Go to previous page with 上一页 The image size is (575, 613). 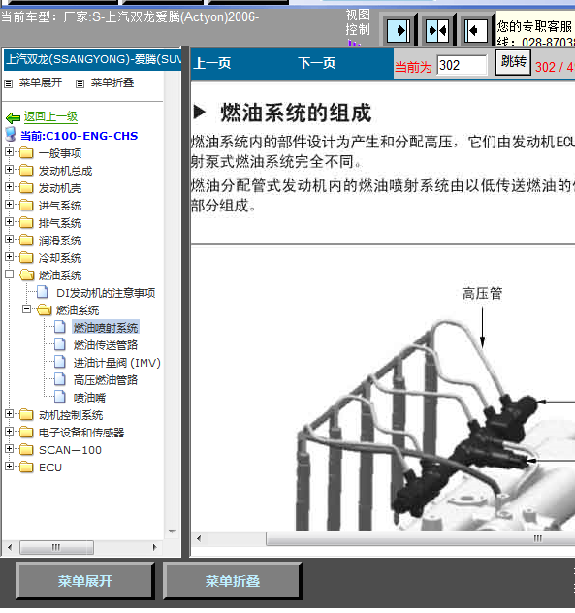[211, 63]
